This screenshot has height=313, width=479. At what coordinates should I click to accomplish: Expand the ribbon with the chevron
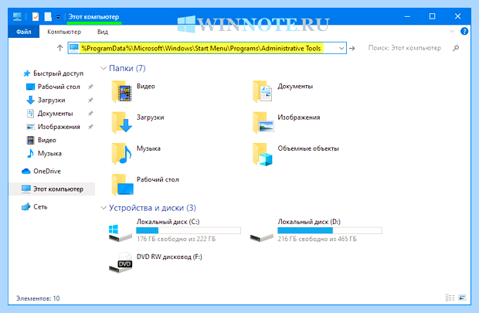[x=452, y=31]
